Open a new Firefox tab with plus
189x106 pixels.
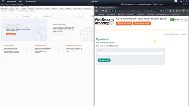(118, 7)
